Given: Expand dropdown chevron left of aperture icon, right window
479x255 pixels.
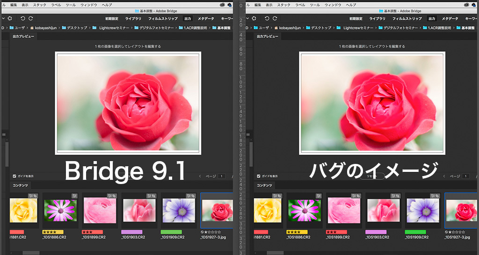Looking at the screenshot, I should coord(248,19).
